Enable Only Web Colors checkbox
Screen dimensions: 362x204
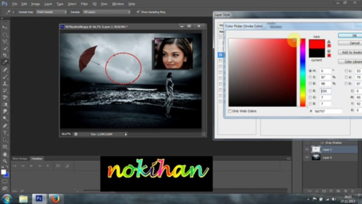230,111
